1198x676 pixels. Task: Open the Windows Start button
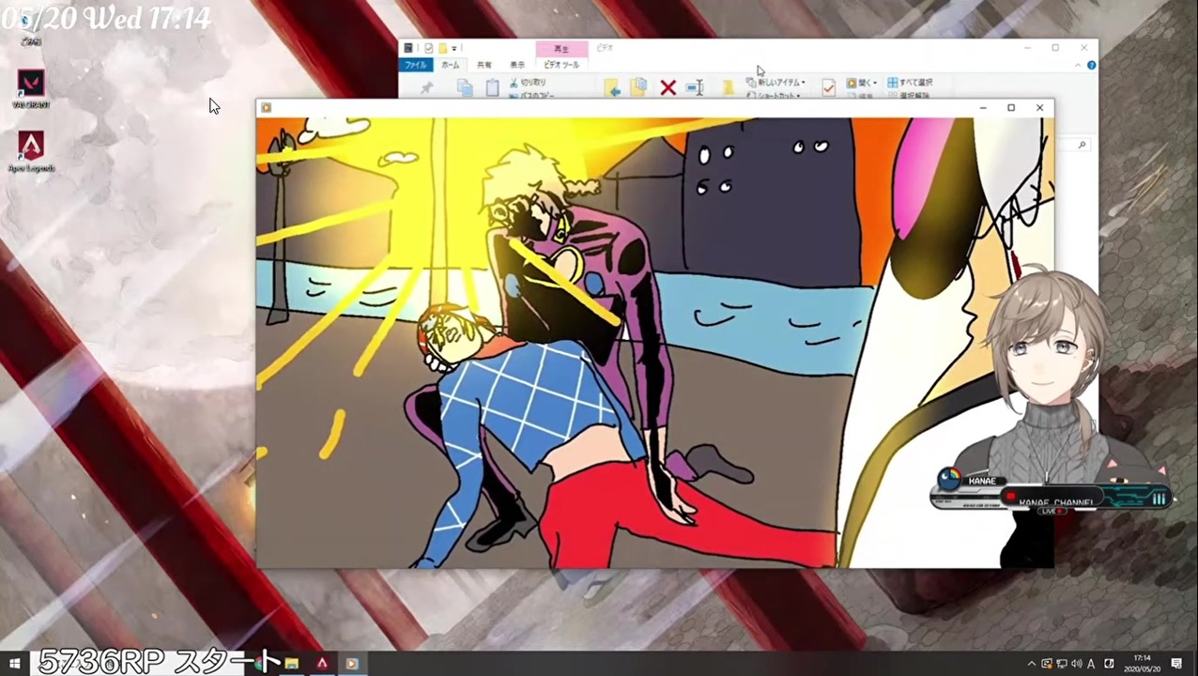point(15,663)
